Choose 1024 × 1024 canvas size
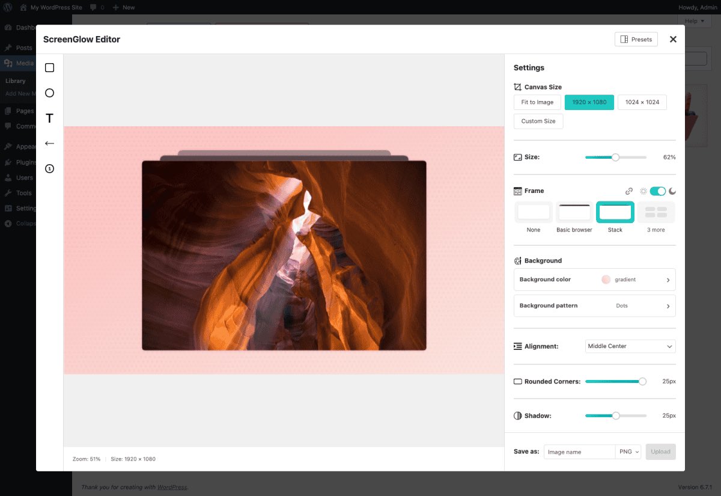This screenshot has width=721, height=496. tap(642, 102)
